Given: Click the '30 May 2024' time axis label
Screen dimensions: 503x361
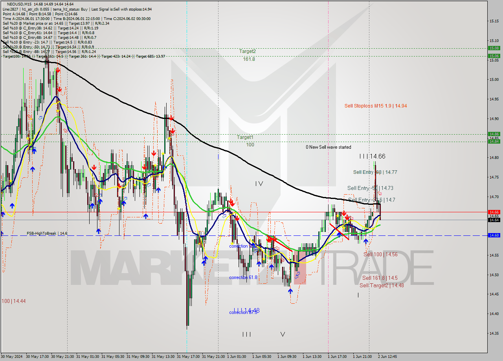Looking at the screenshot, I should (12, 357).
